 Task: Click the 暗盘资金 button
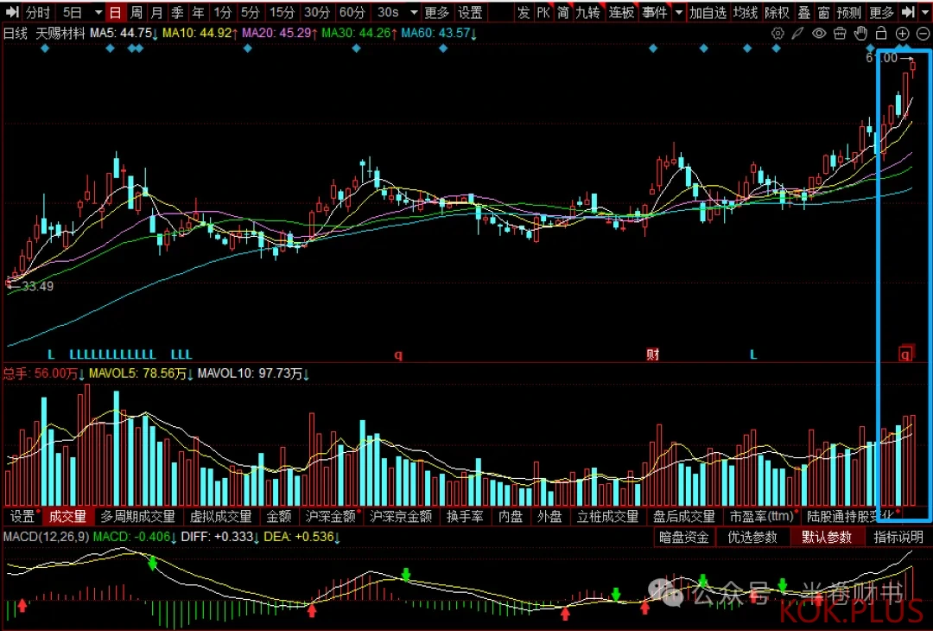point(684,537)
